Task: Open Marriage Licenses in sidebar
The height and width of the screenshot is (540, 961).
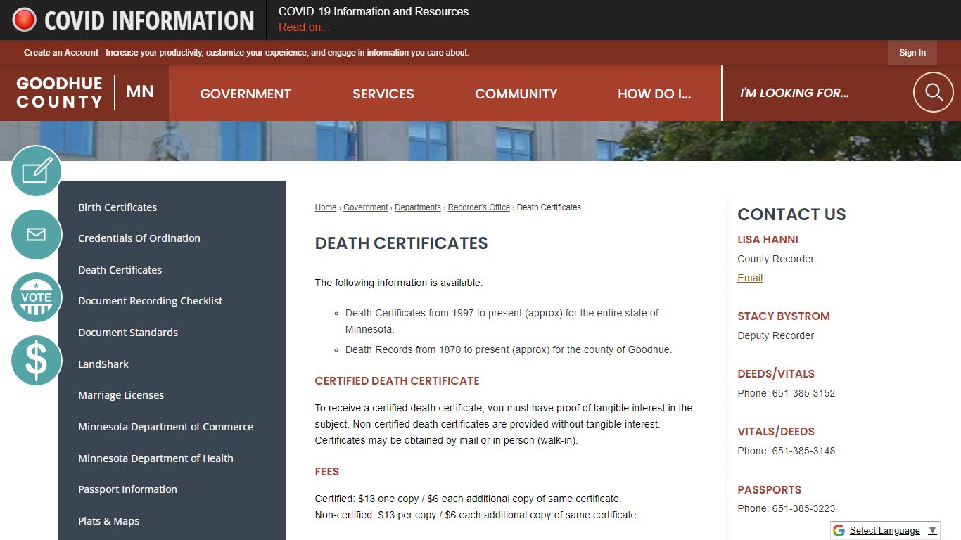Action: pyautogui.click(x=121, y=395)
